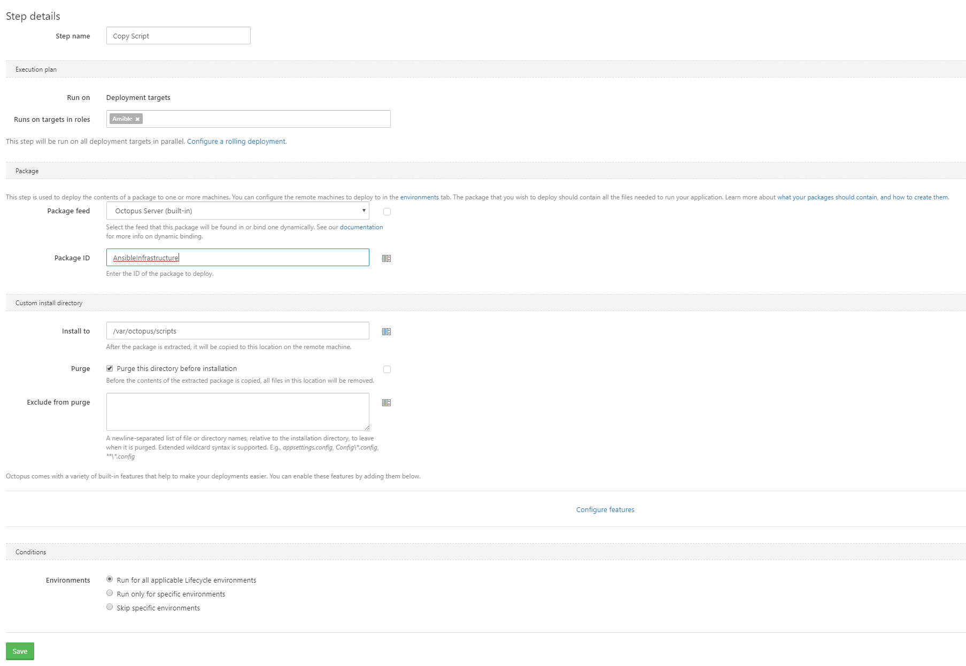Open variable binding selector for Install to
Viewport: 966px width, 666px height.
pyautogui.click(x=386, y=331)
